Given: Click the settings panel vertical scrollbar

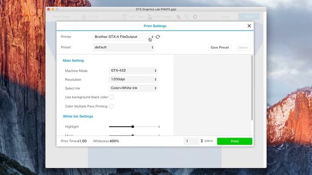Looking at the screenshot, I should (252, 87).
